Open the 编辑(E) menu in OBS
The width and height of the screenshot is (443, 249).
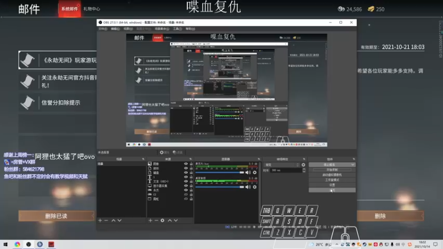(x=115, y=29)
